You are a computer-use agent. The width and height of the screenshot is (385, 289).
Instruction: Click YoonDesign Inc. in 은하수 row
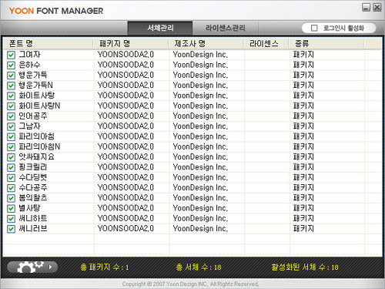[x=200, y=65]
